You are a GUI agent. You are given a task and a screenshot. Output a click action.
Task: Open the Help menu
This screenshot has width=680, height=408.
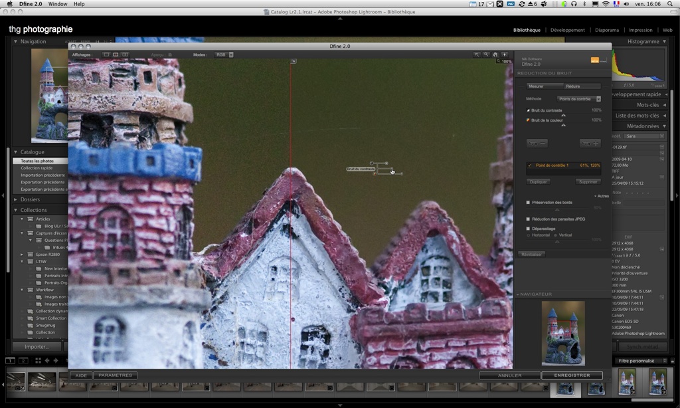pos(79,4)
